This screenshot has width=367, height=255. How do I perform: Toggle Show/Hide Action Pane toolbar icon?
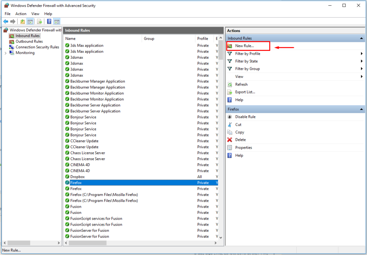click(x=57, y=21)
